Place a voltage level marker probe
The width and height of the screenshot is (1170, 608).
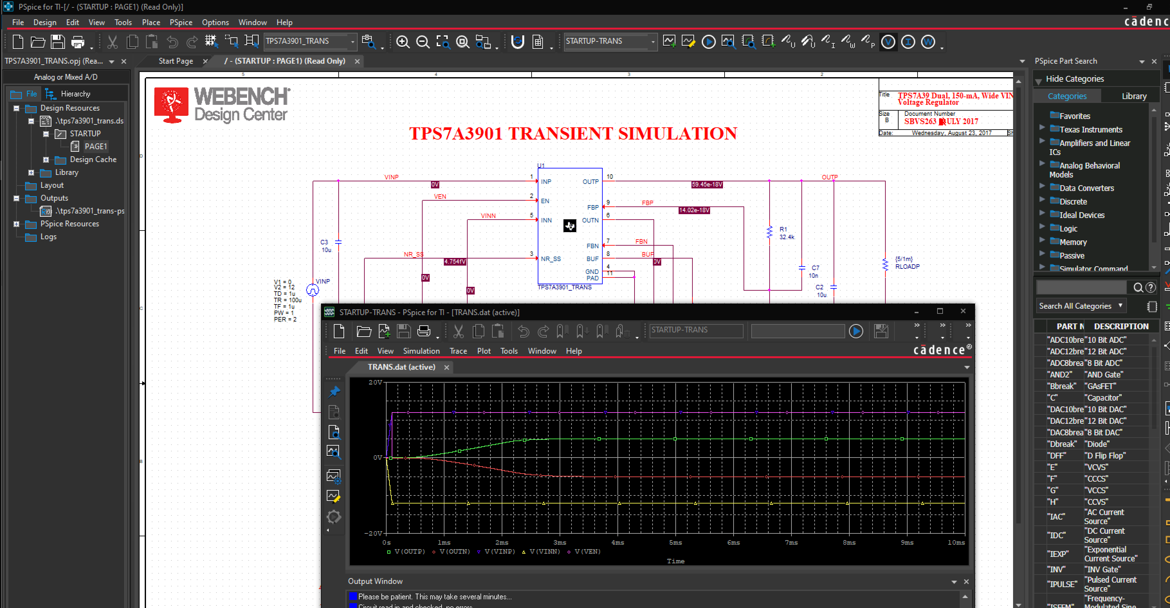[788, 42]
